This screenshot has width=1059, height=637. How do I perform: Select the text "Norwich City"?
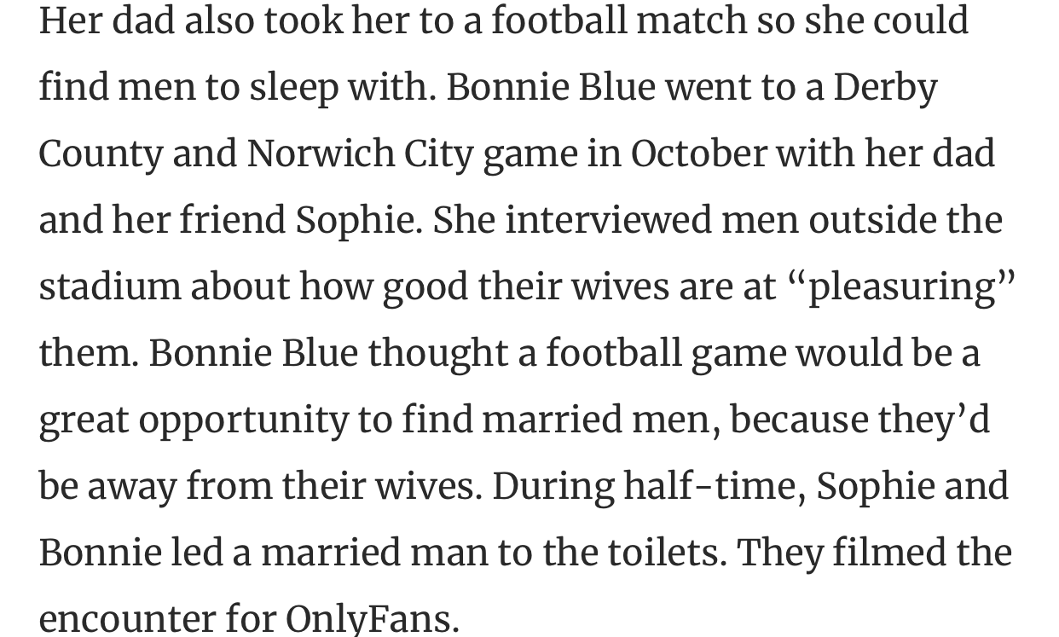click(x=362, y=155)
